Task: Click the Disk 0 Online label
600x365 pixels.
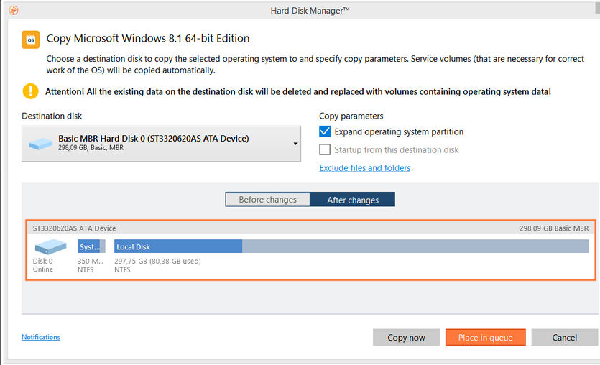Action: coord(43,265)
